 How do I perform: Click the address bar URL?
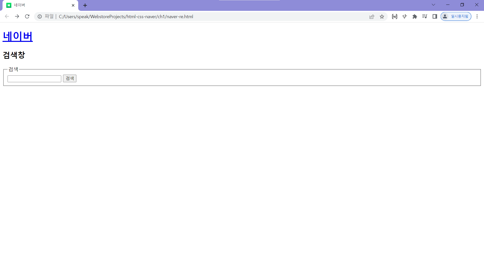126,17
